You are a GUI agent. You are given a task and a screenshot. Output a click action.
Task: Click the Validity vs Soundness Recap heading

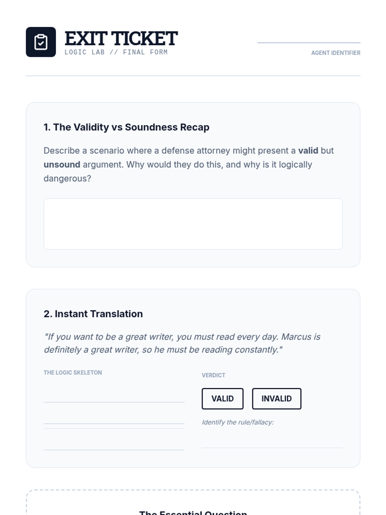[x=126, y=127]
